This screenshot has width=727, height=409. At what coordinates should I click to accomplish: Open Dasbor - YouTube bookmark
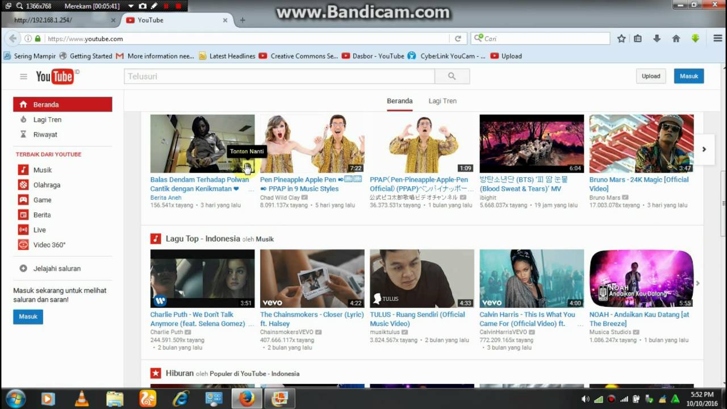tap(373, 56)
